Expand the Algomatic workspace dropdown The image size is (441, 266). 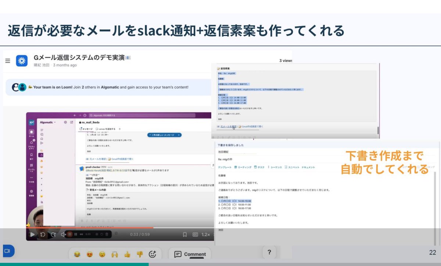48,122
